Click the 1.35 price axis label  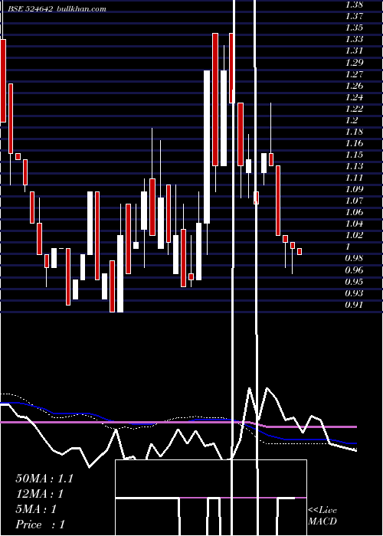pyautogui.click(x=354, y=28)
